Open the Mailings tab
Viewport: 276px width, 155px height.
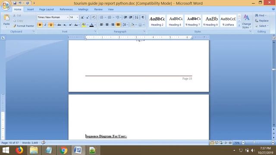[x=83, y=9]
